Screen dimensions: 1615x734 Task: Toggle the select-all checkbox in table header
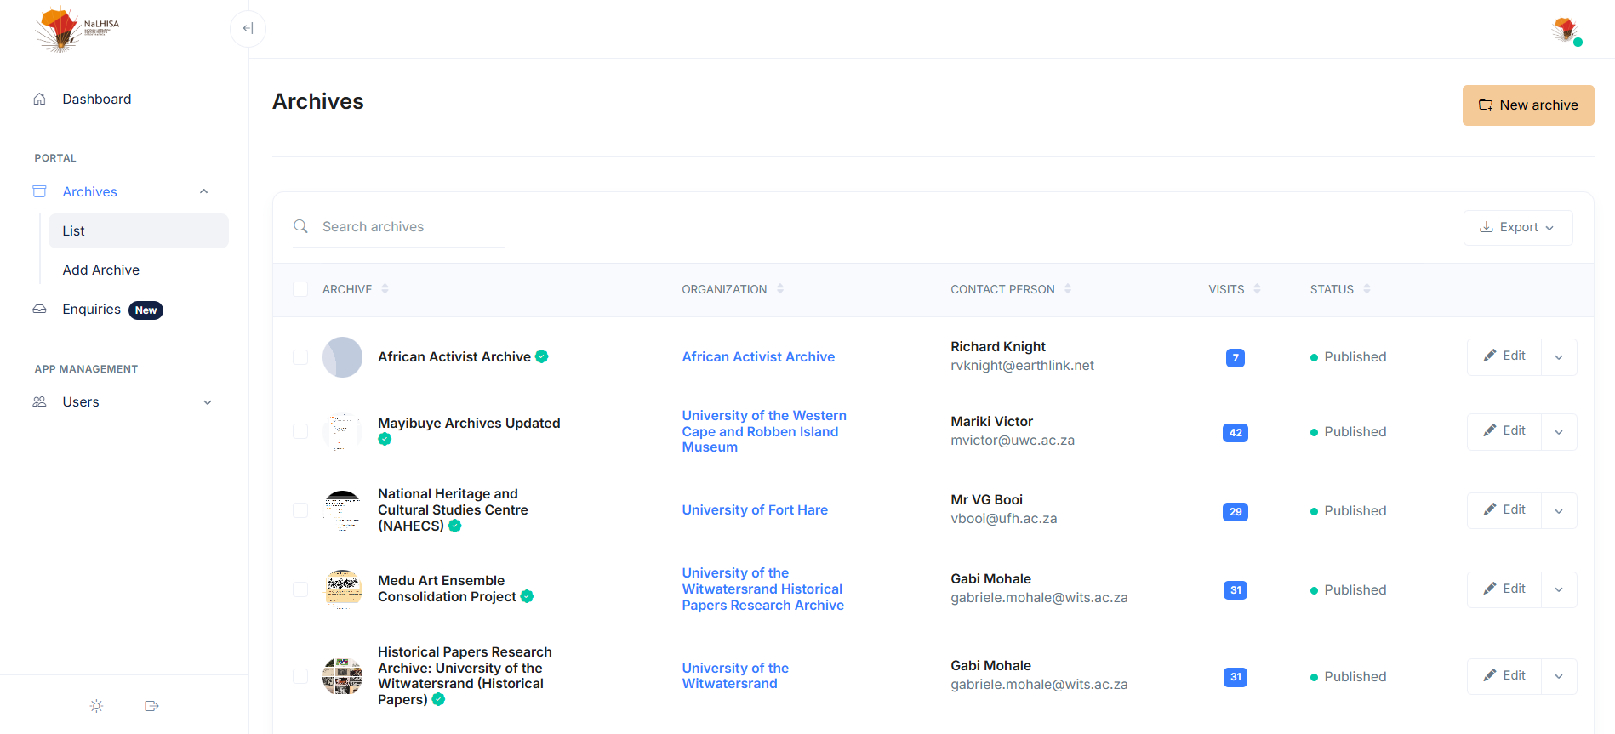300,289
